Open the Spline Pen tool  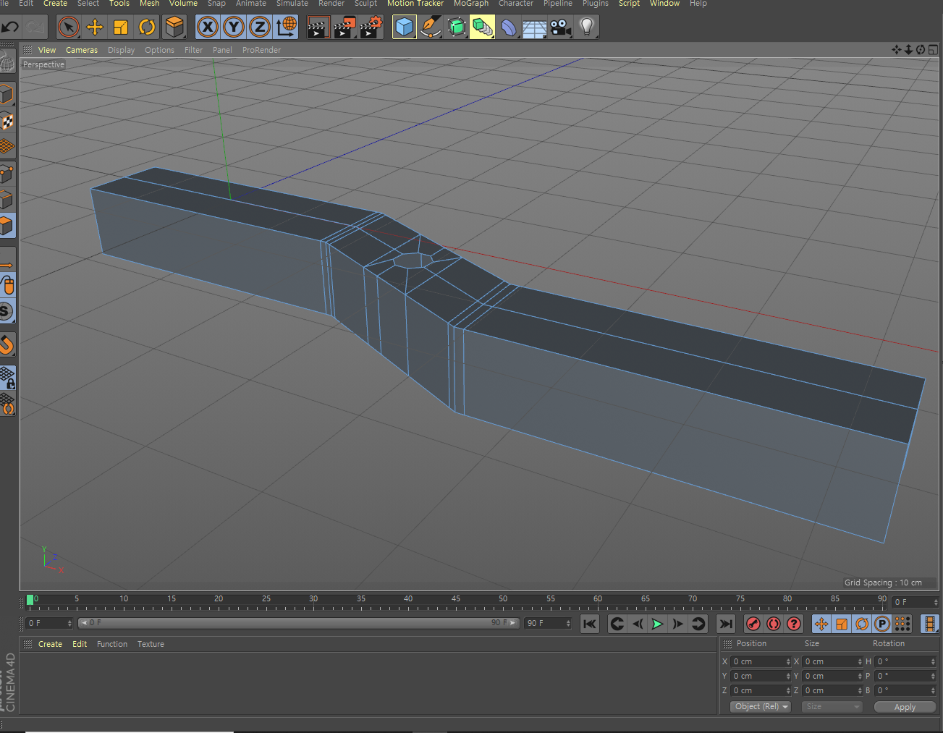click(x=431, y=27)
